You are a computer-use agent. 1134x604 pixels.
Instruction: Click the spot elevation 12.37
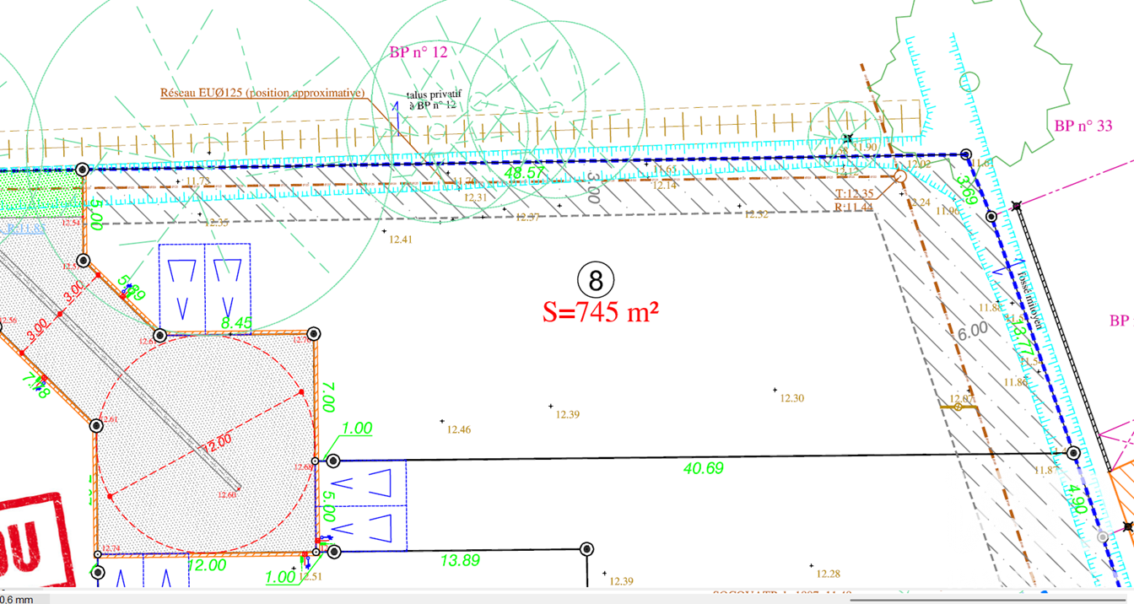click(x=527, y=218)
